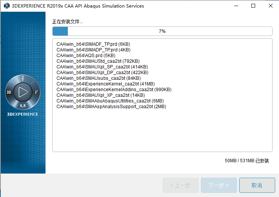Image resolution: width=279 pixels, height=197 pixels.
Task: Click the disabled 上一步 back button
Action: click(180, 185)
